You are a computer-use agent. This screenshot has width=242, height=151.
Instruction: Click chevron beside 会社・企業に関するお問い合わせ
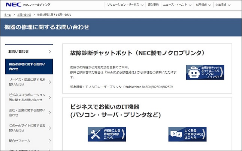pyautogui.click(x=49, y=113)
